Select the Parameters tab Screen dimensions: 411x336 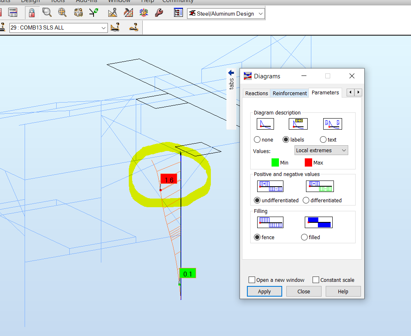325,93
